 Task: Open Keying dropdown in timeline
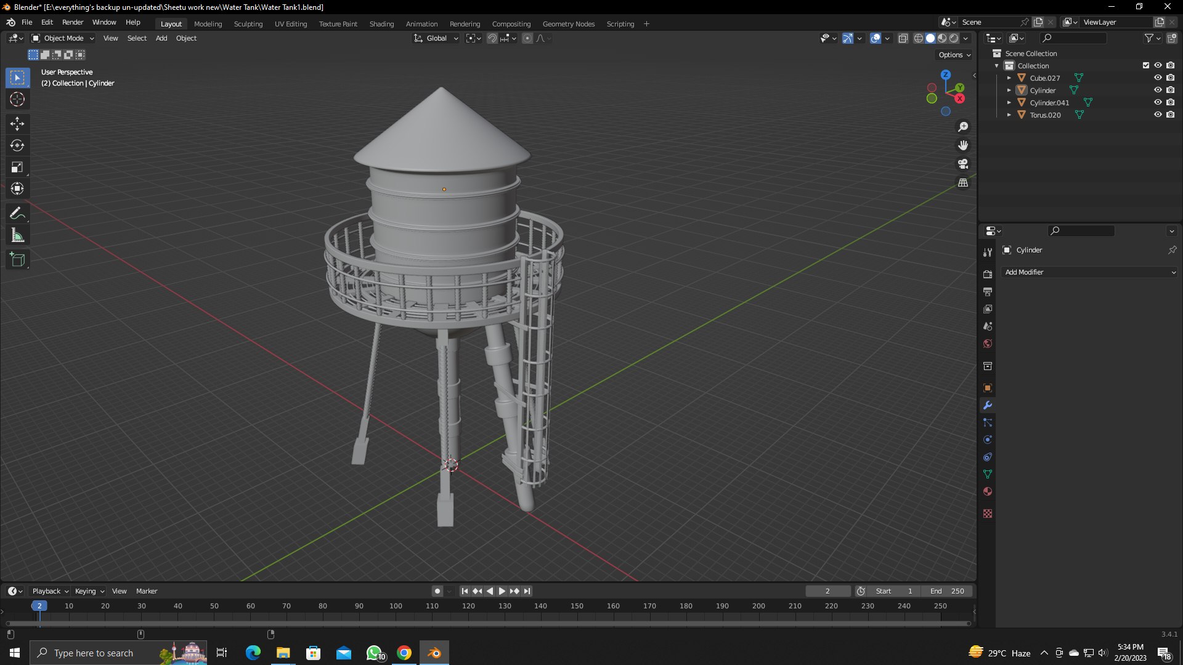click(89, 591)
